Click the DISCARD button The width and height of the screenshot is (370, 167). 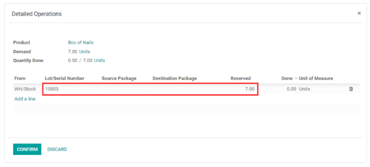click(x=57, y=149)
